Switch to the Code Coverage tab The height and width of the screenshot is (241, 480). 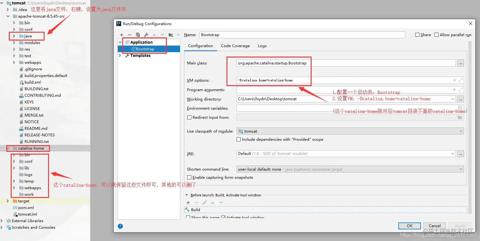coord(235,46)
